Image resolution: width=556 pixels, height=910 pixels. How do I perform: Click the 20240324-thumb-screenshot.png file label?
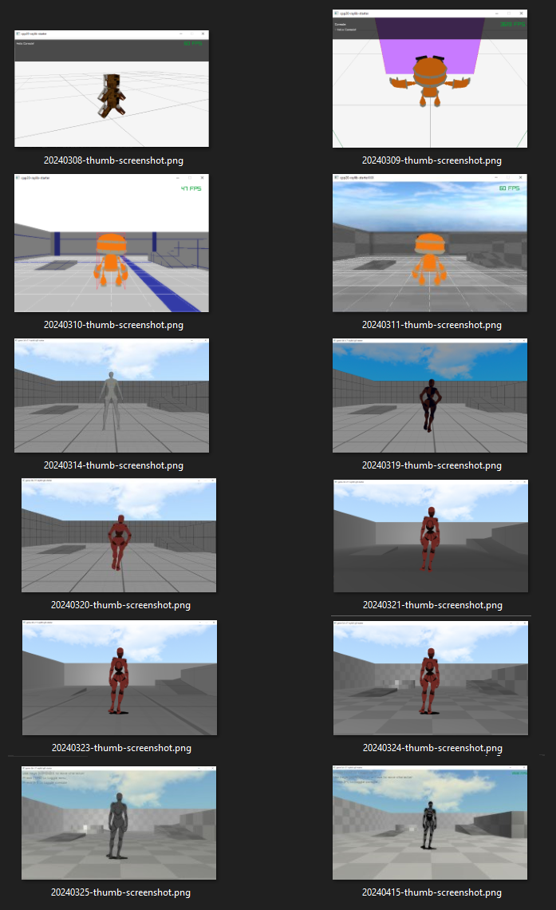click(x=432, y=747)
